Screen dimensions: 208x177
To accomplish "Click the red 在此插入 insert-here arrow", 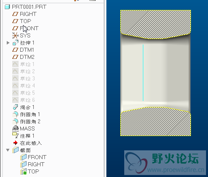I will (15, 143).
